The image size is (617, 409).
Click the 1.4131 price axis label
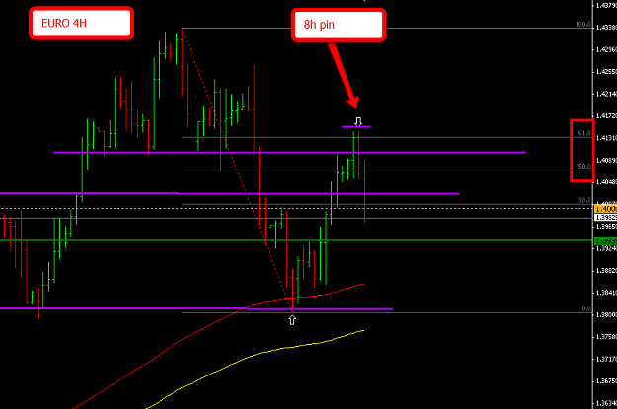click(x=606, y=138)
